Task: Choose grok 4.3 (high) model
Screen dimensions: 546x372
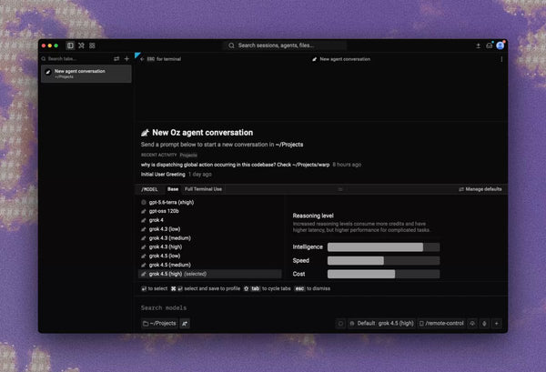Action: pyautogui.click(x=209, y=247)
